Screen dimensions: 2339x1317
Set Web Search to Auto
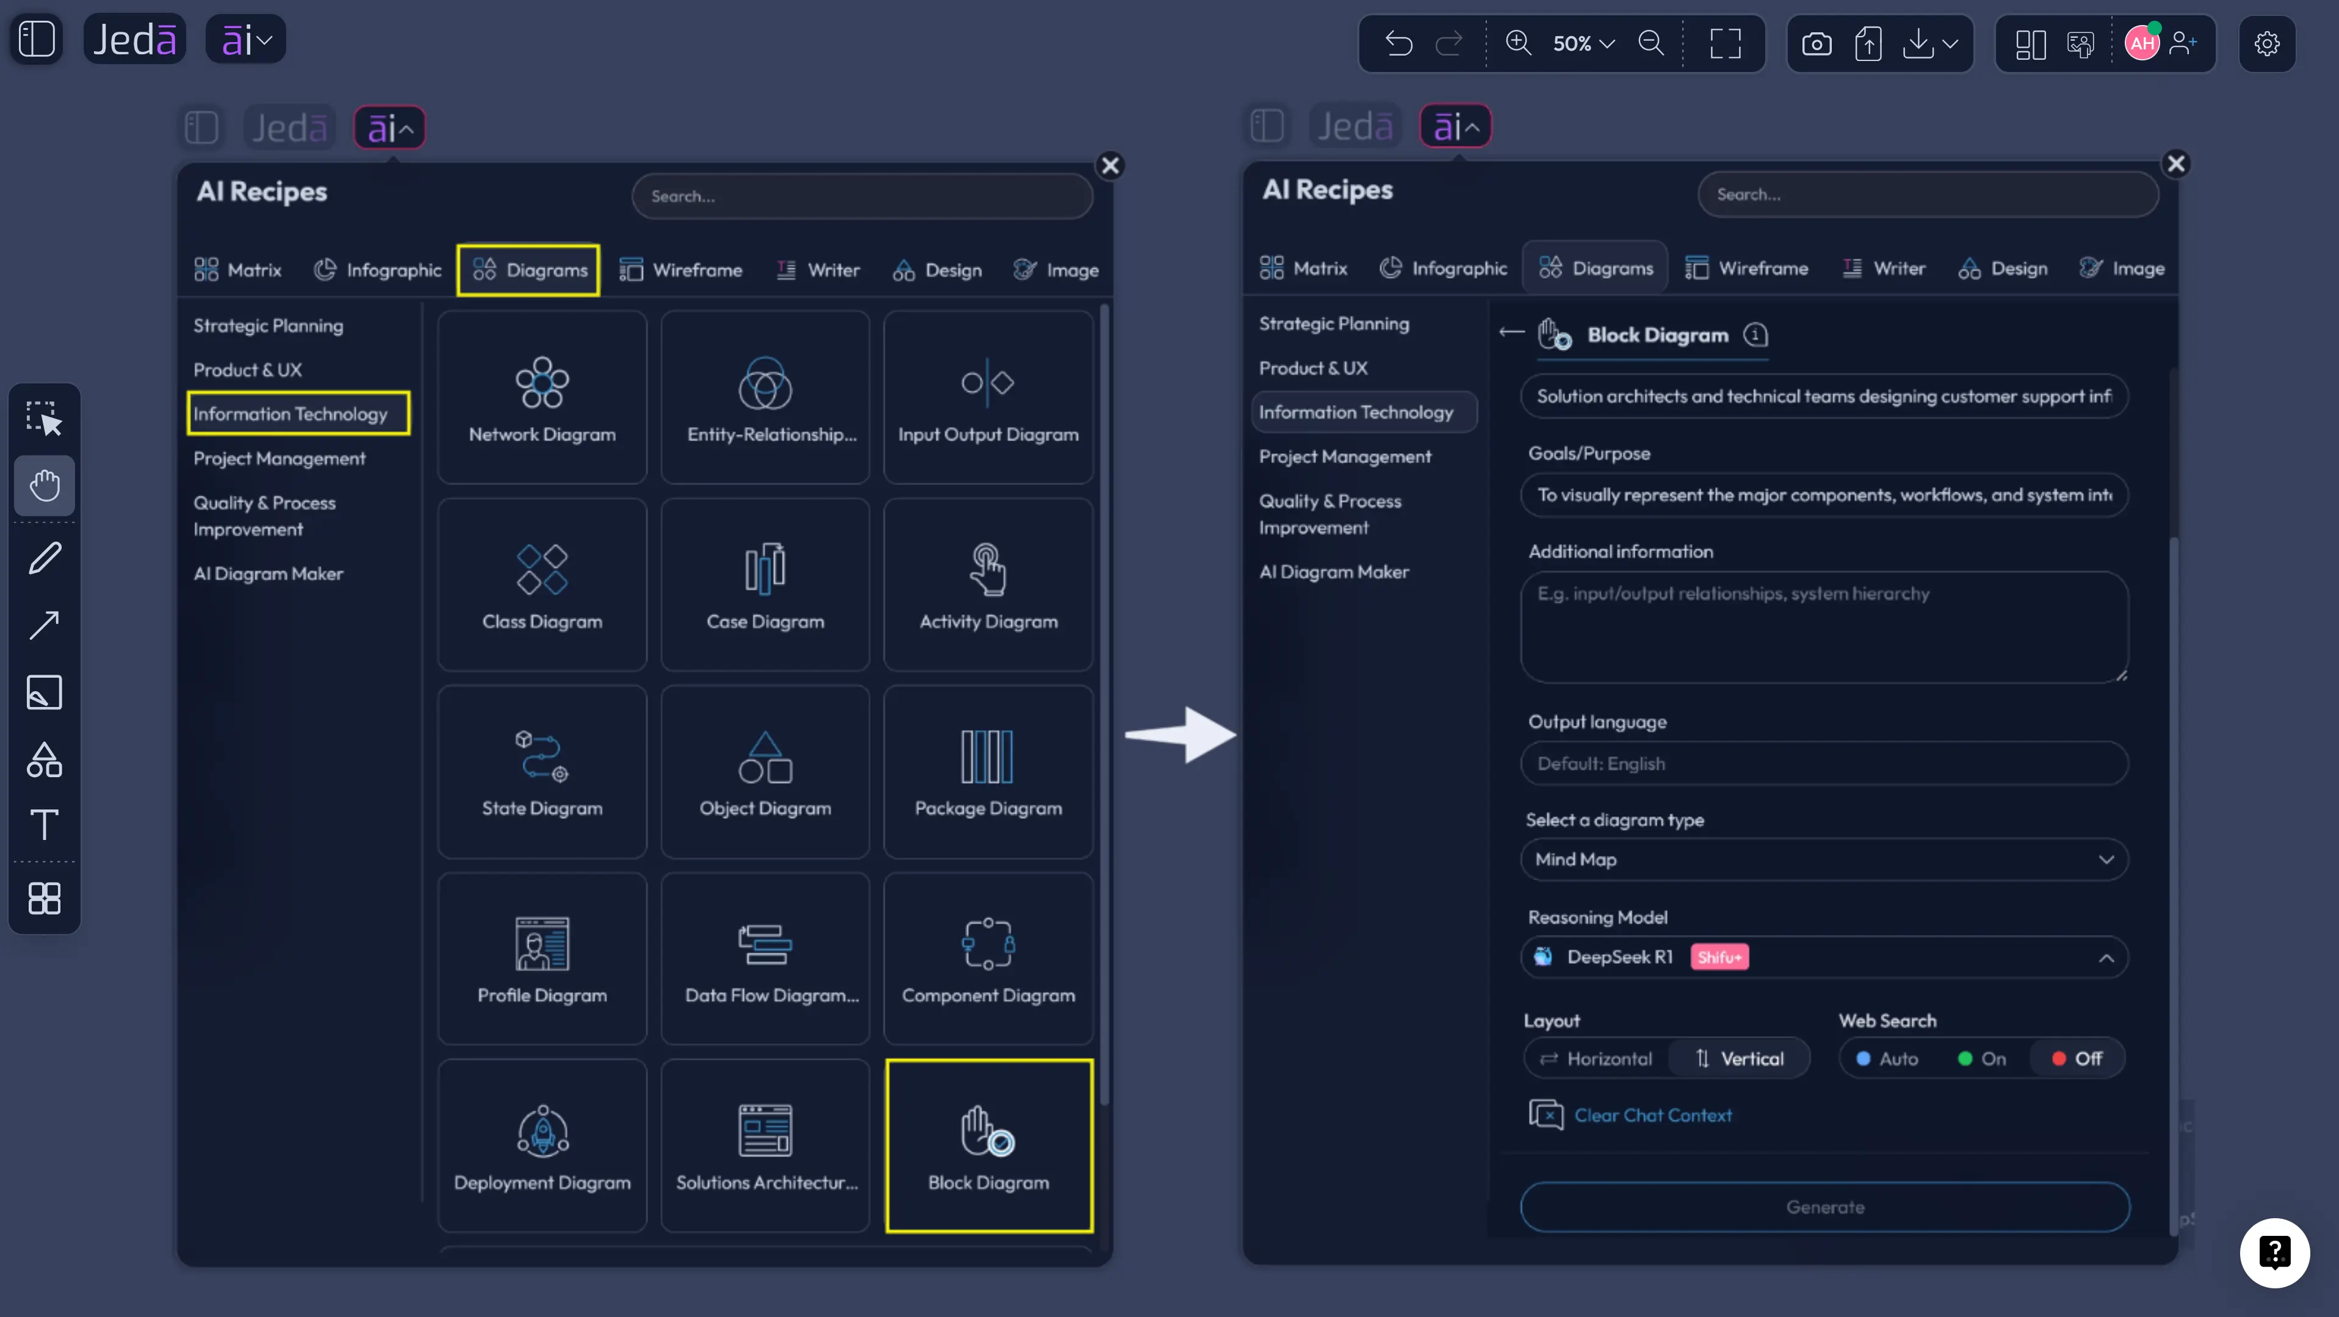[1887, 1058]
